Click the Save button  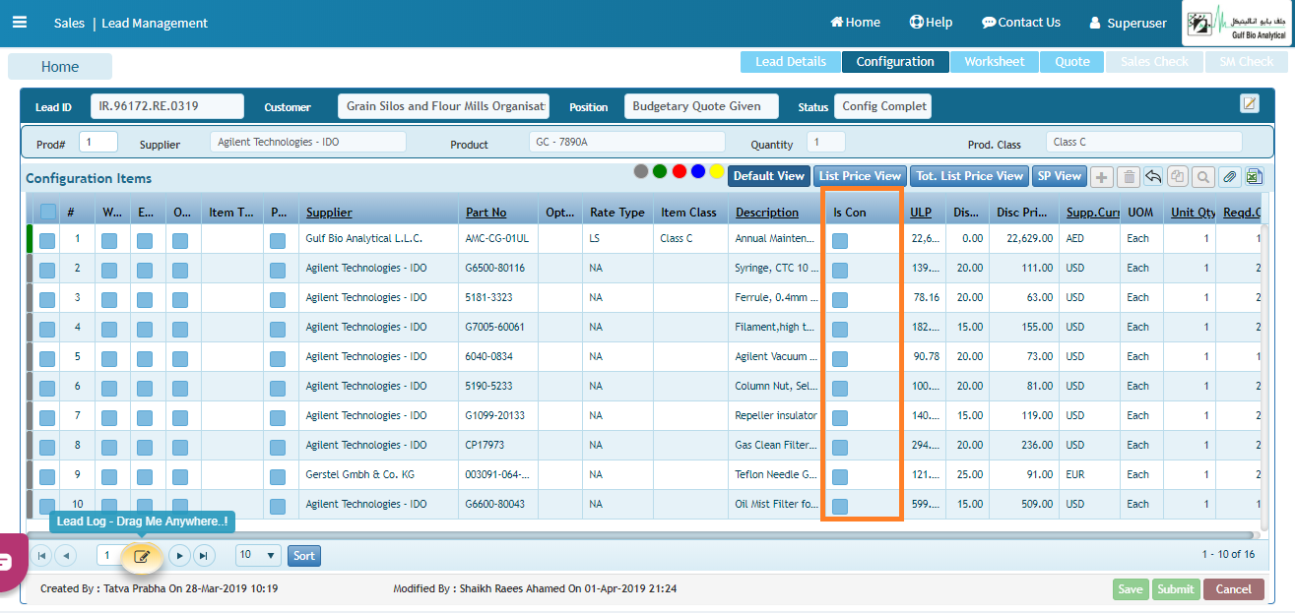click(x=1131, y=589)
